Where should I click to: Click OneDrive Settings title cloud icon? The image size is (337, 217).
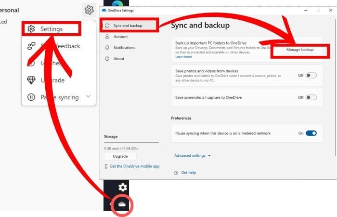[104, 10]
